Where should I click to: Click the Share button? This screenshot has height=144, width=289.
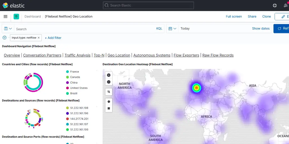(252, 17)
